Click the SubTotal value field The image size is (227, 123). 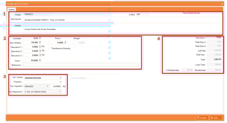point(214,50)
